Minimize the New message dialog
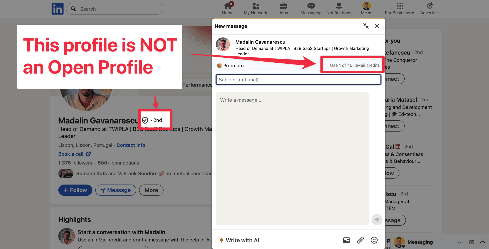 point(366,26)
